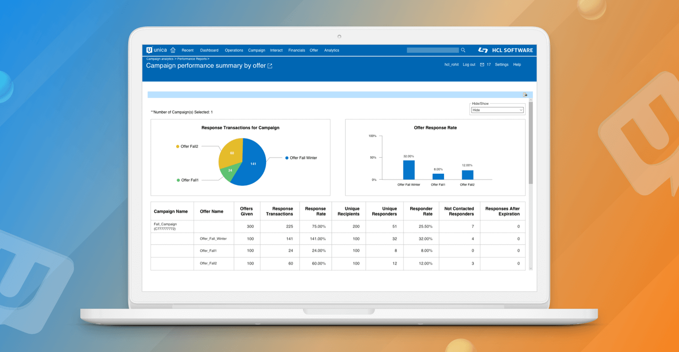Click the HCL Software logo
Viewport: 679px width, 352px height.
click(x=507, y=50)
